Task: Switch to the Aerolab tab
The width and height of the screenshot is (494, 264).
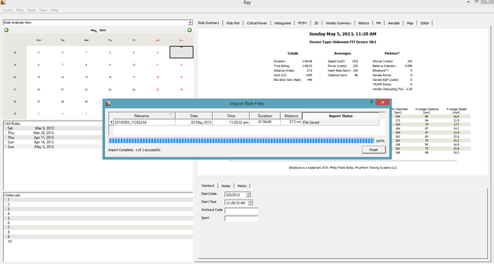Action: 394,23
